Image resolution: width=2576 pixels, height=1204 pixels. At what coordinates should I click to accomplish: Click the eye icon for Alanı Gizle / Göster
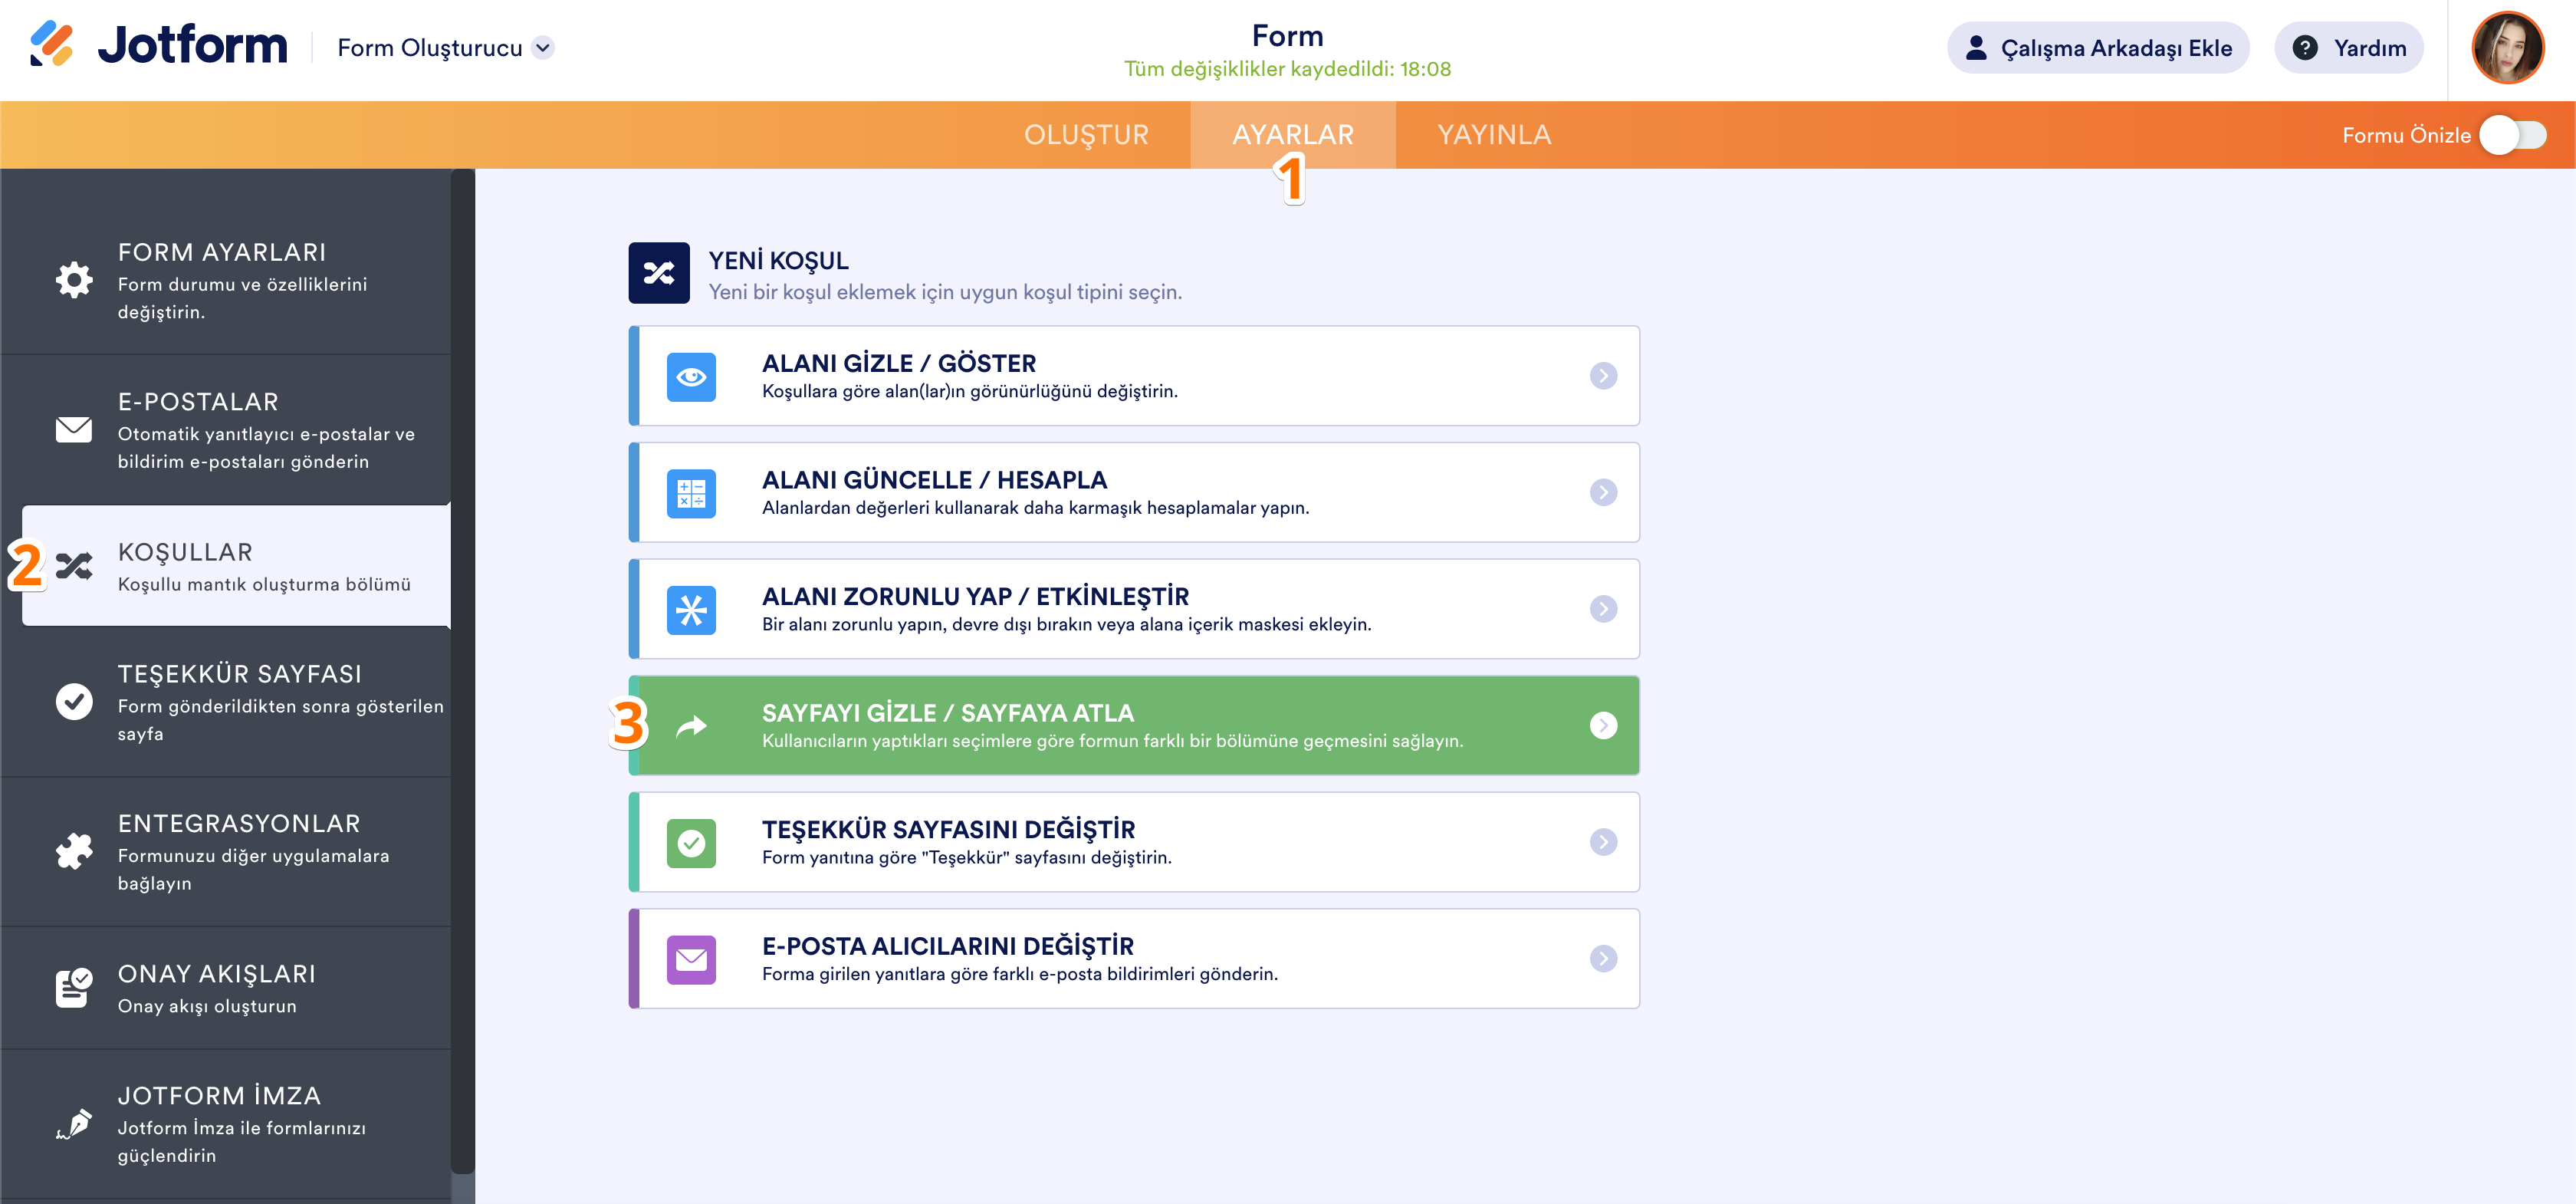click(x=691, y=377)
